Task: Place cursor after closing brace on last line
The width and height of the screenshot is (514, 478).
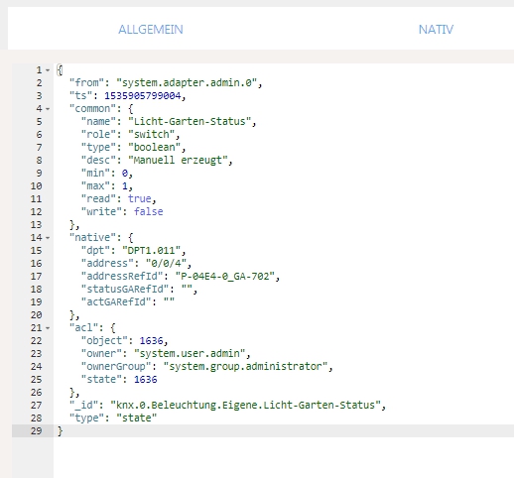Action: pos(63,431)
